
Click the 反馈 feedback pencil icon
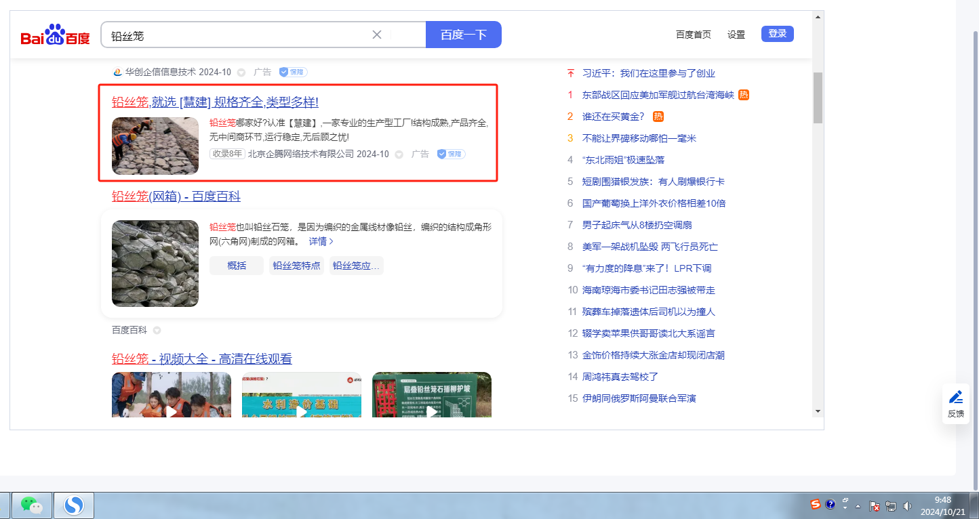956,397
